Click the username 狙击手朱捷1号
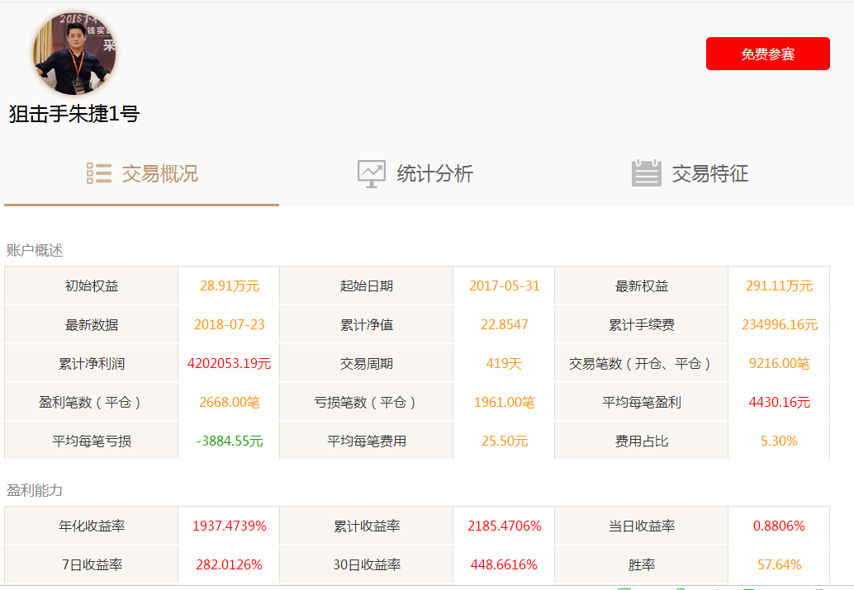Screen dimensions: 854x590 click(74, 114)
